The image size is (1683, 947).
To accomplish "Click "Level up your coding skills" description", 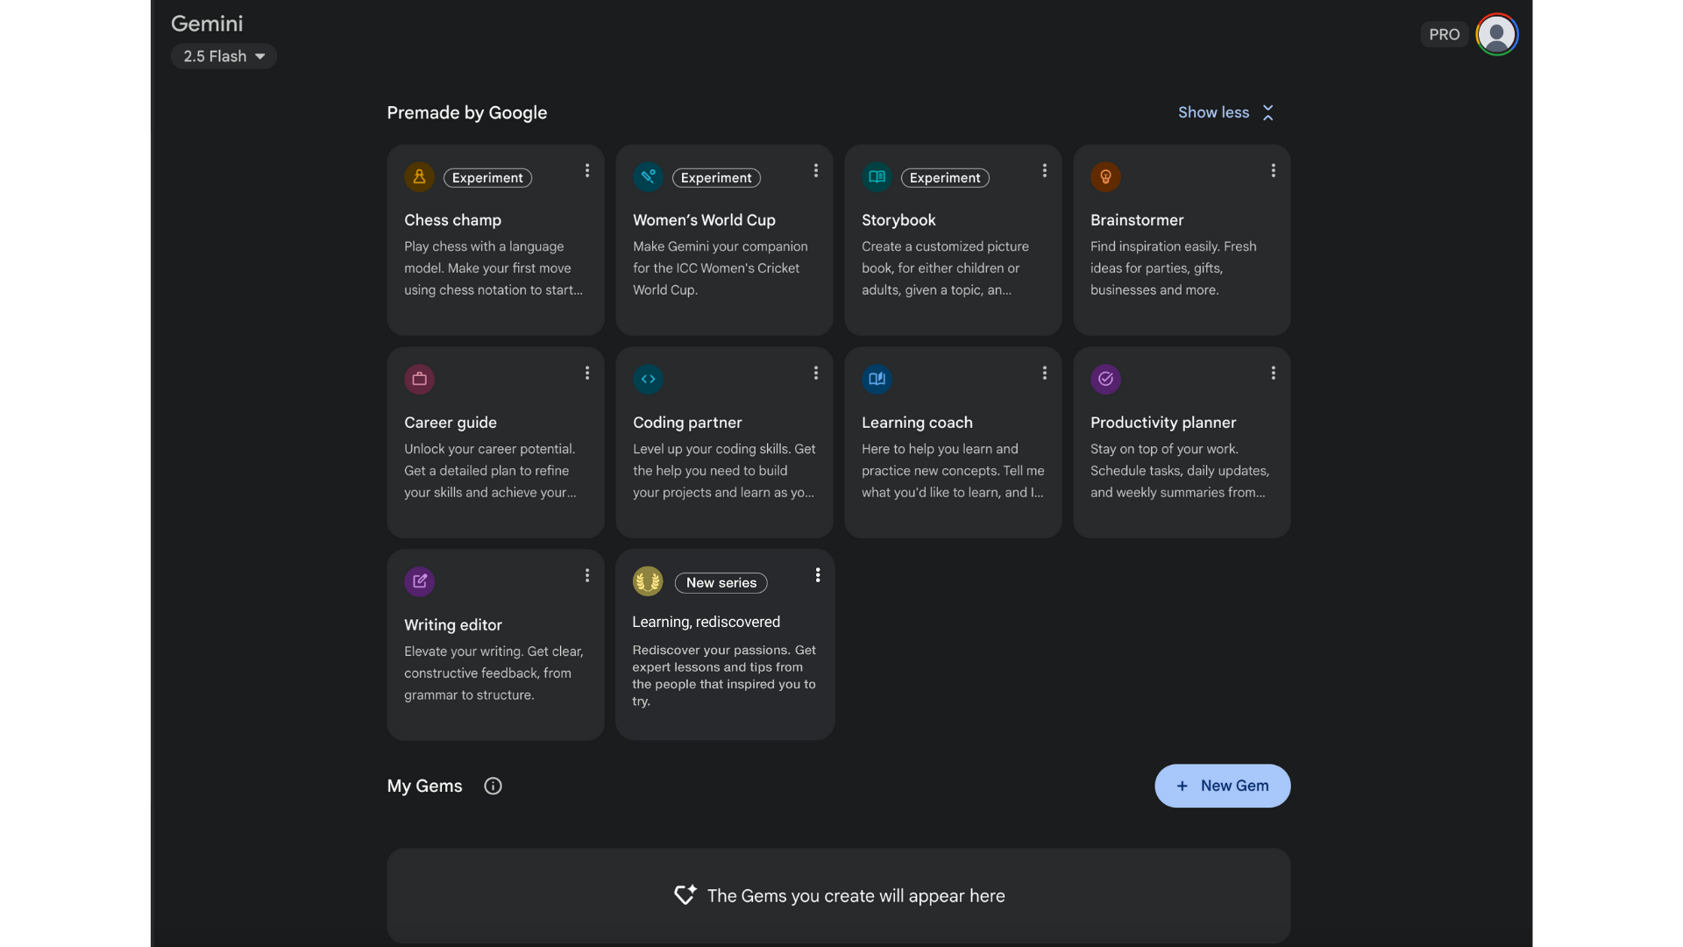I will (724, 471).
